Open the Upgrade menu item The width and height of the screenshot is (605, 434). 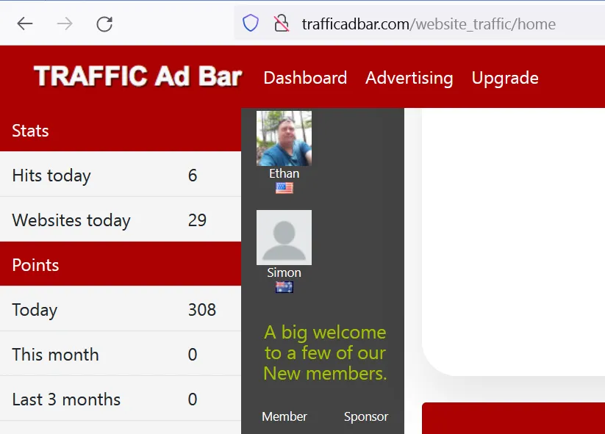pos(505,78)
